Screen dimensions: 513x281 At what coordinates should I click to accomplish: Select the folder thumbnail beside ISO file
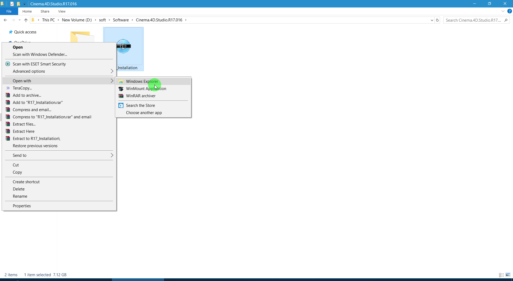pos(82,37)
